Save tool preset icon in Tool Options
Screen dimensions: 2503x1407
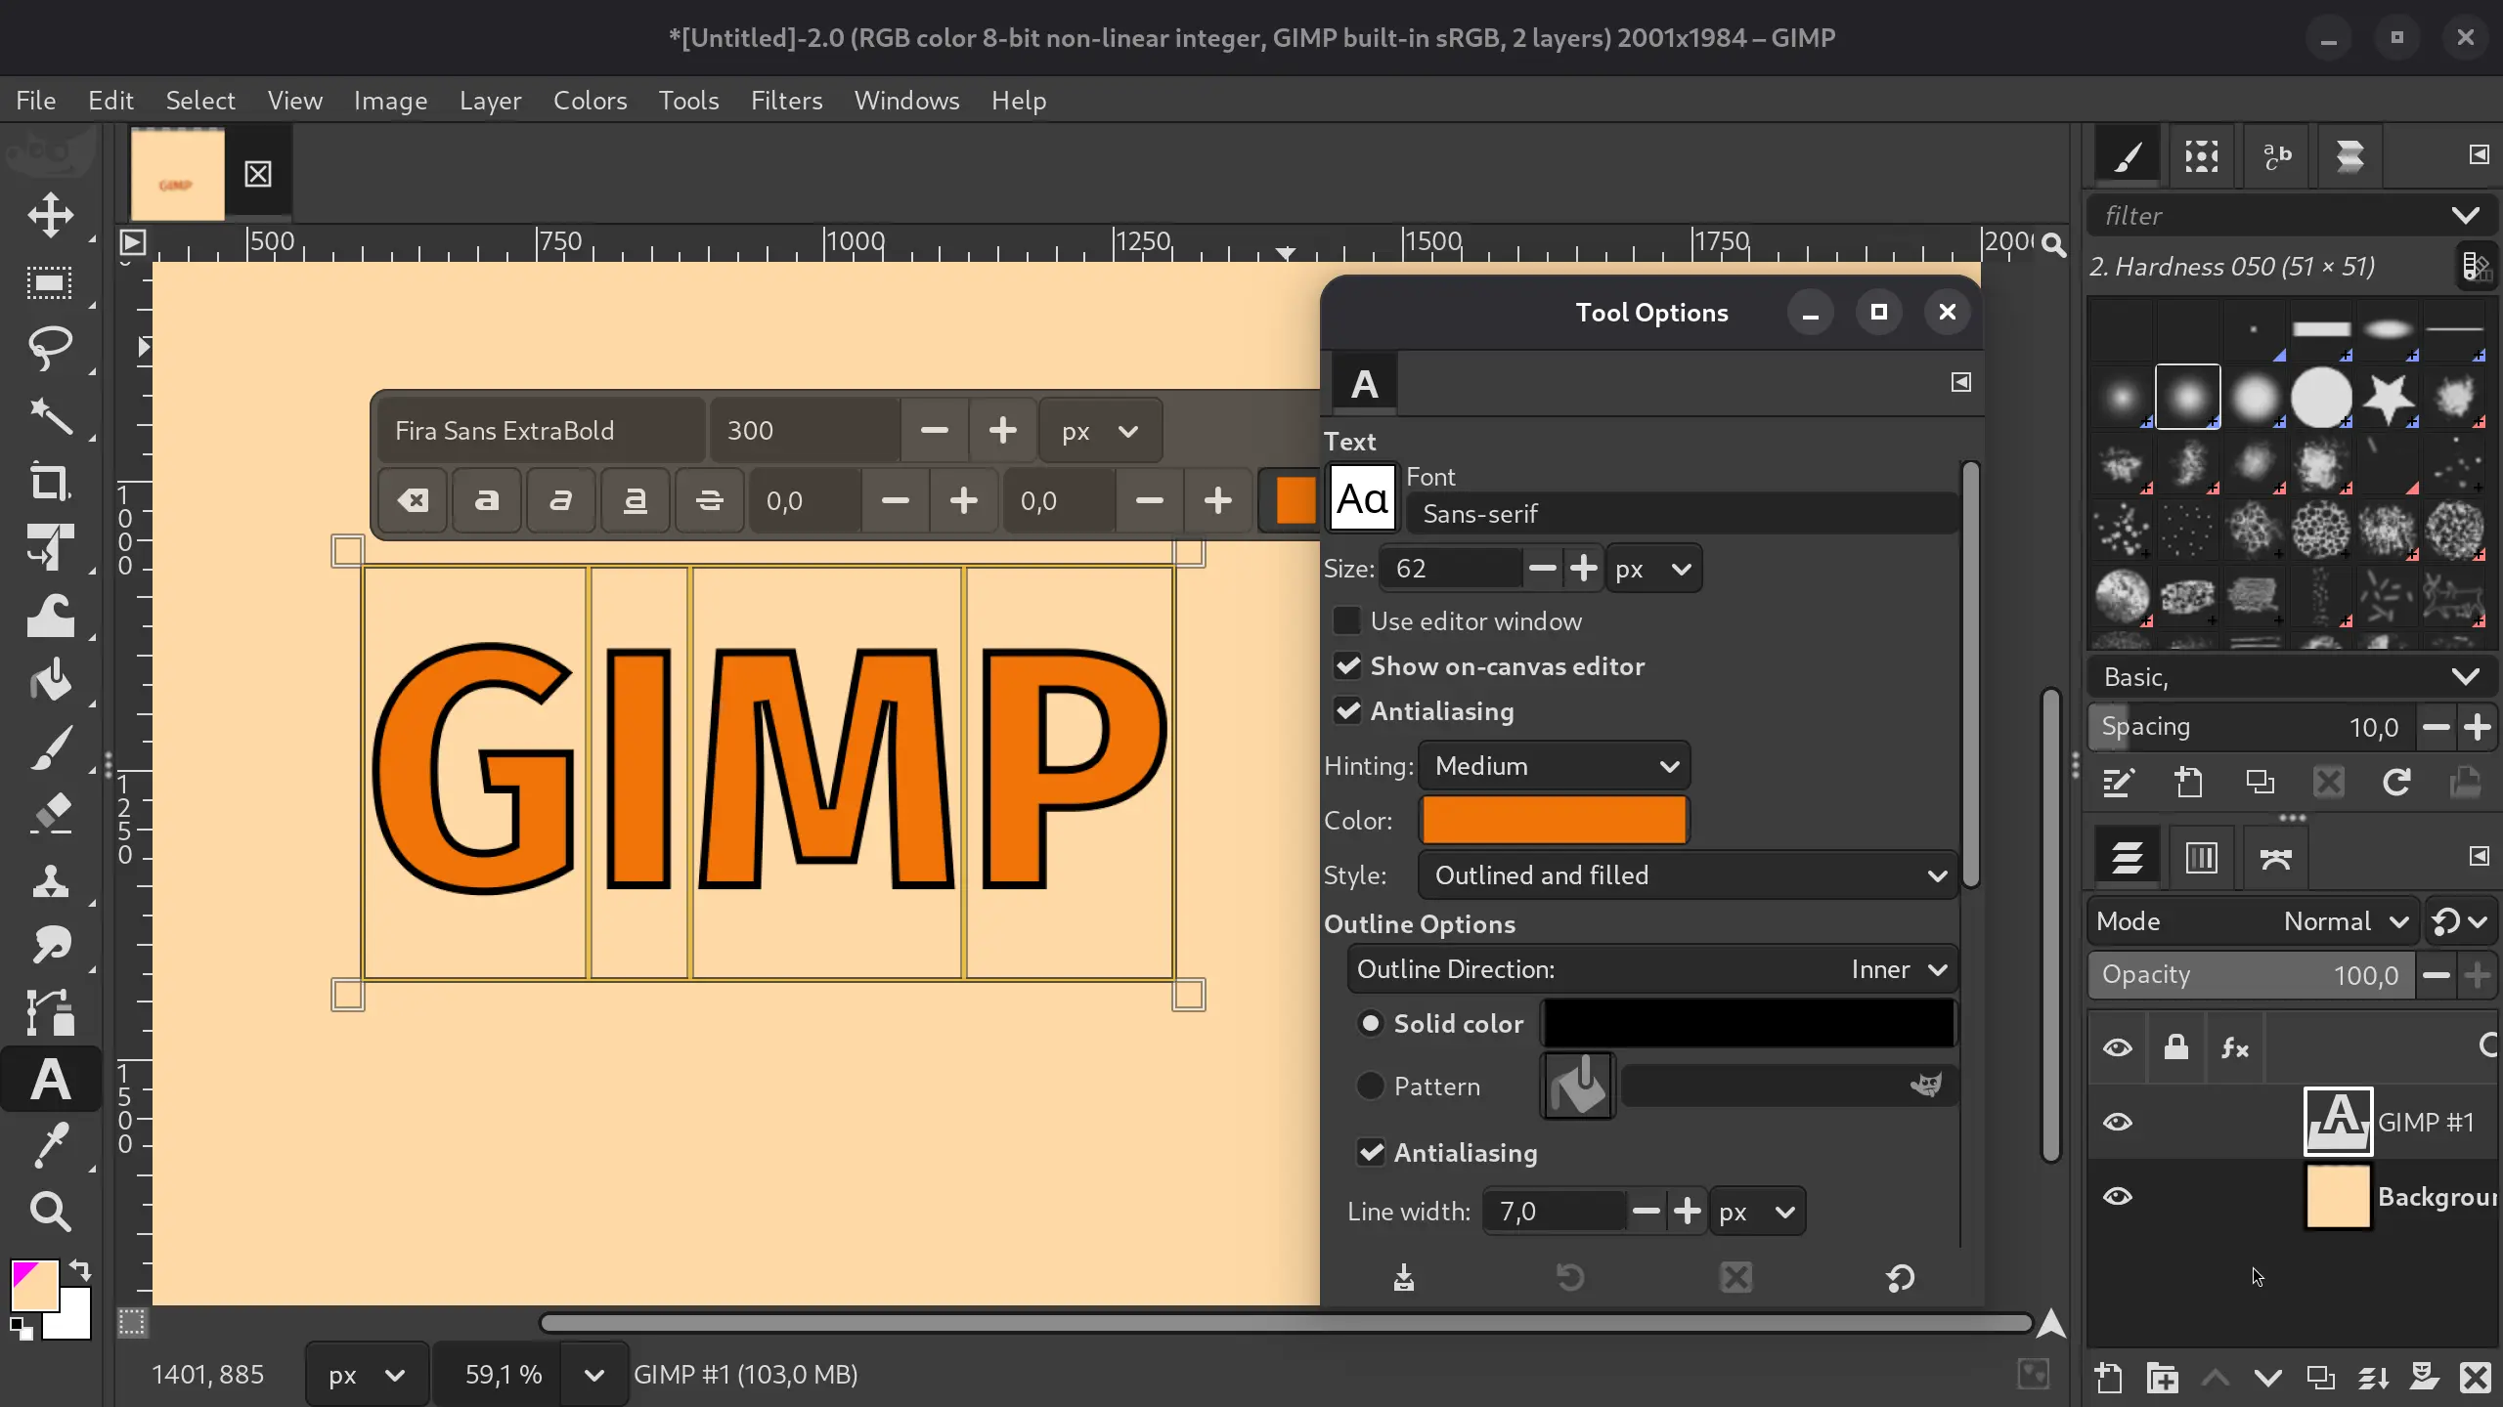1404,1277
